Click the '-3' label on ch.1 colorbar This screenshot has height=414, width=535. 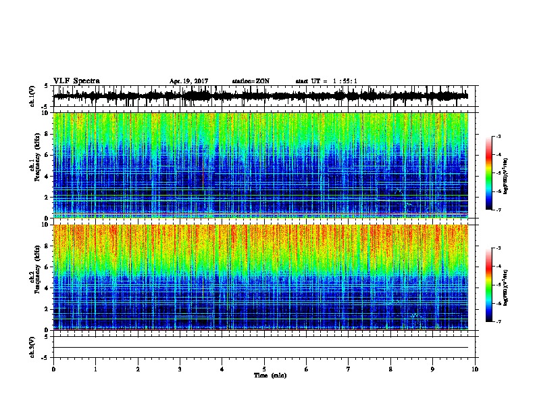click(498, 137)
